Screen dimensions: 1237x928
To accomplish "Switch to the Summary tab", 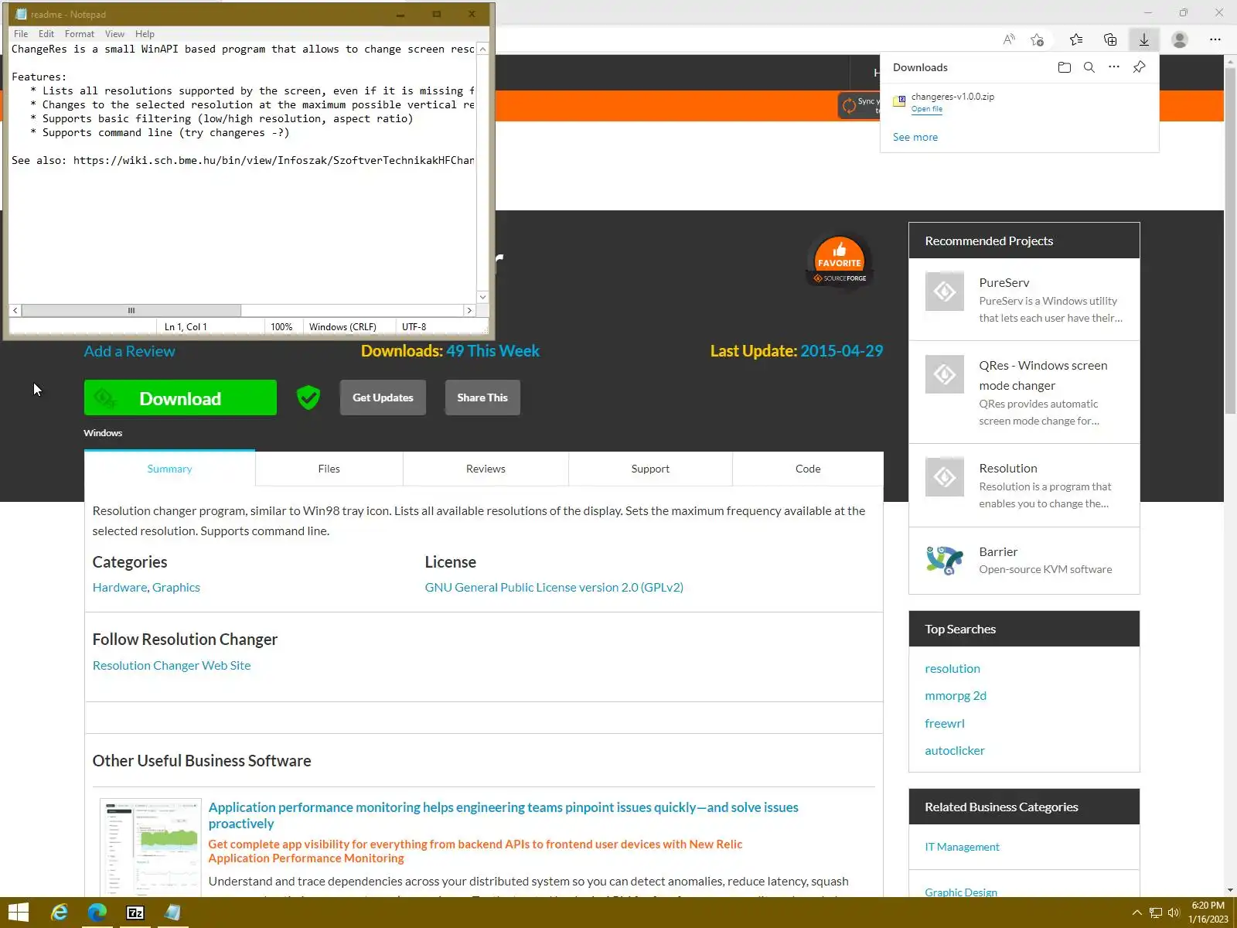I will tap(169, 469).
